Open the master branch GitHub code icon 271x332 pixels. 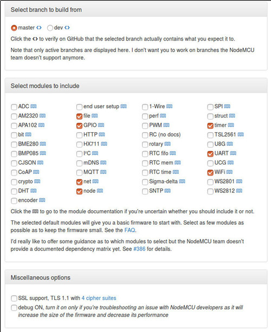coord(39,28)
